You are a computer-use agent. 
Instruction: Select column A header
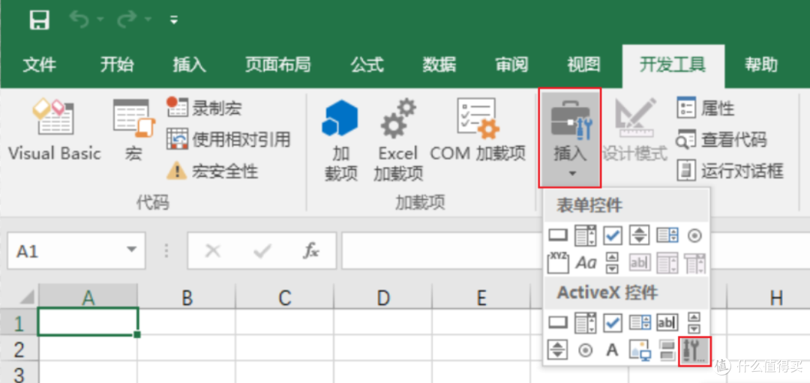(x=88, y=298)
